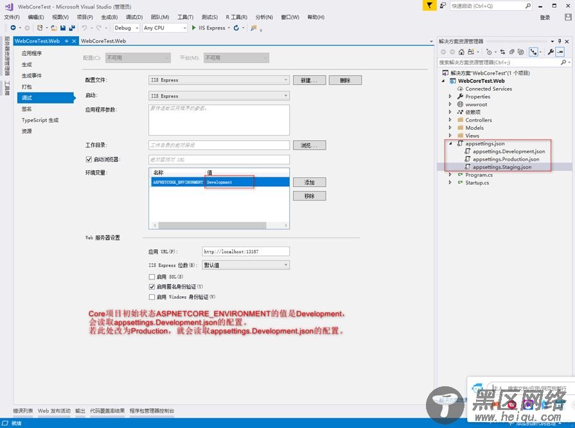Click the 应用程序参数 text area
This screenshot has height=428, width=575.
219,120
